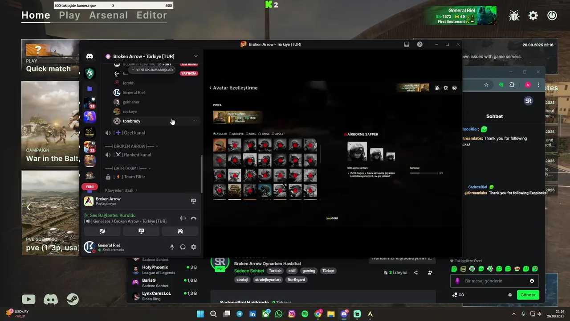This screenshot has height=321, width=570.
Task: Open Chrome three-dot menu
Action: [538, 85]
